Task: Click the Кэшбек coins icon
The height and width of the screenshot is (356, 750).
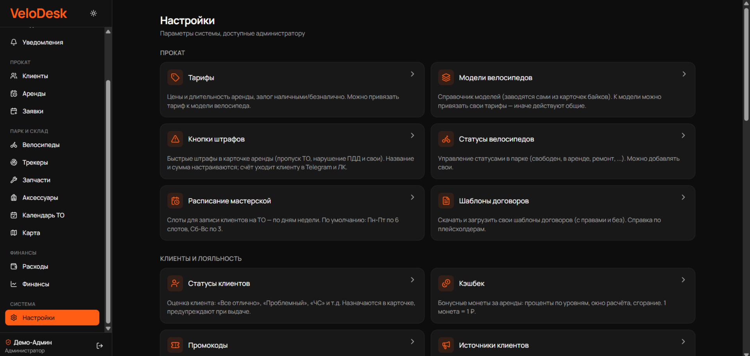Action: click(446, 283)
